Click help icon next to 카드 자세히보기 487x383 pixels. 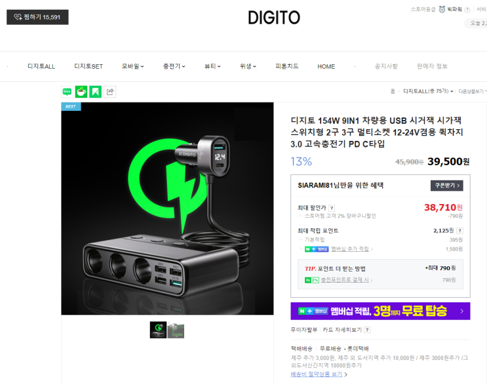pyautogui.click(x=367, y=330)
